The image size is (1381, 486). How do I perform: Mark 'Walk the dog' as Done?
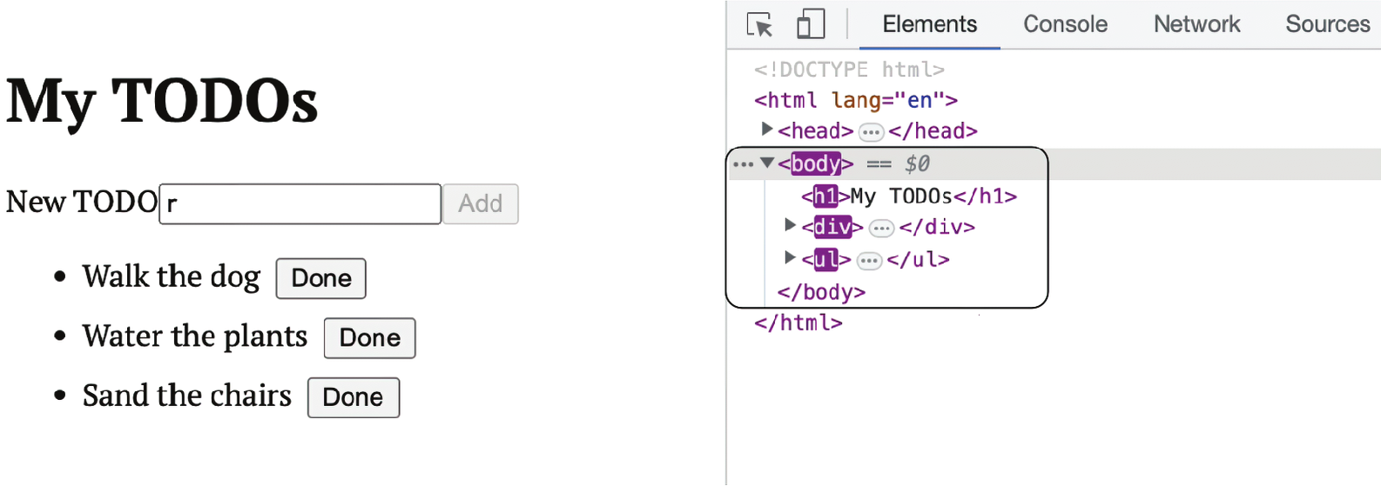321,278
